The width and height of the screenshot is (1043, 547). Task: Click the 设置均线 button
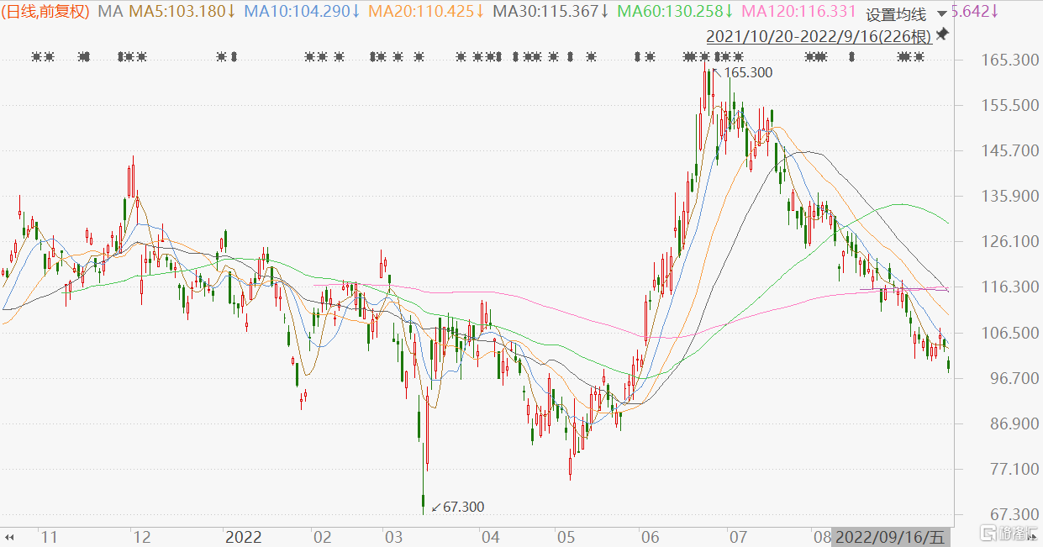tap(896, 14)
